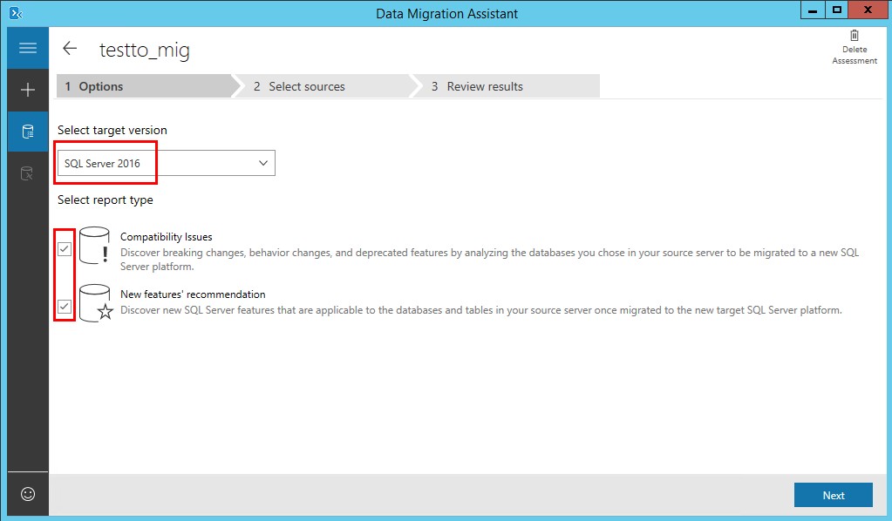The image size is (892, 521).
Task: Click the smiley feedback icon
Action: tap(28, 494)
